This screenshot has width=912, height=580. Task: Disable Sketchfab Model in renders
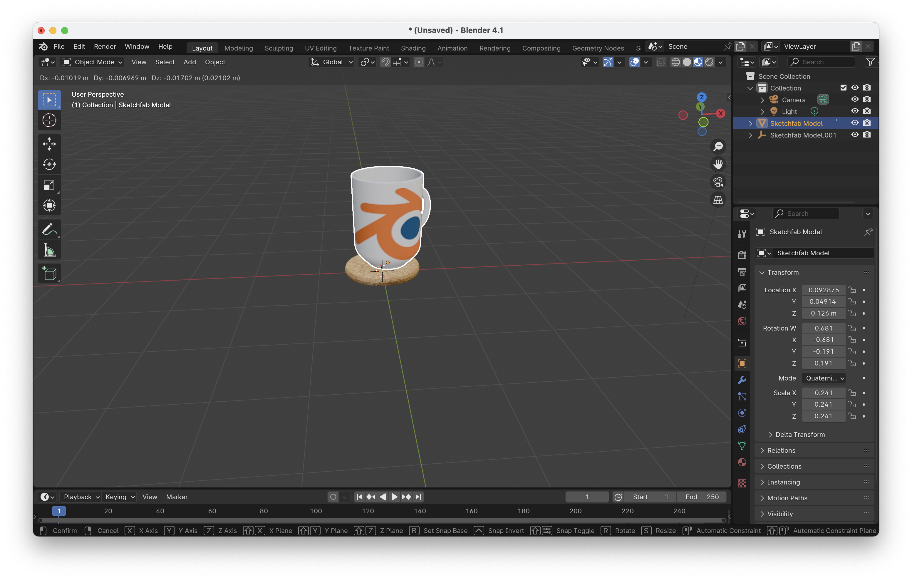point(866,123)
